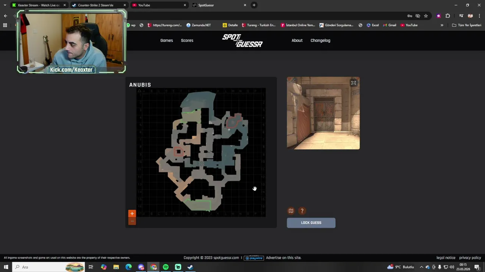Open the question mark help icon
The image size is (485, 272).
(302, 211)
